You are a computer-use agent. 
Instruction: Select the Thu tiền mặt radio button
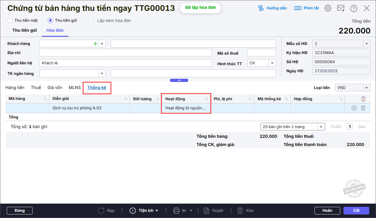click(10, 21)
